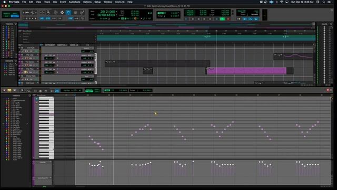
Task: Open the Track menu
Action: click(x=47, y=2)
